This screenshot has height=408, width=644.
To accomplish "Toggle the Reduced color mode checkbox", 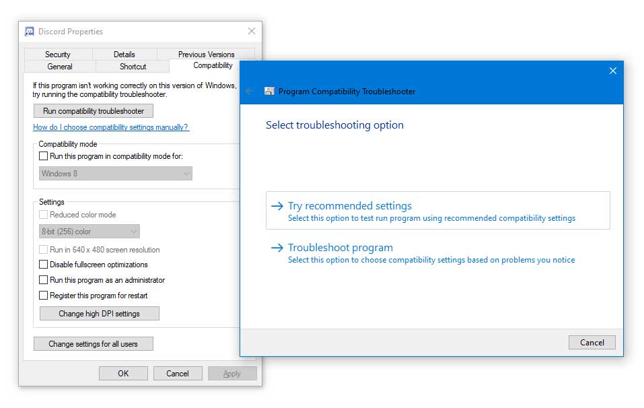I will (x=43, y=215).
